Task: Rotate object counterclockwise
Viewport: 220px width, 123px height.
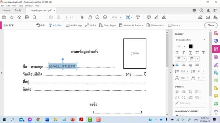Action: tap(177, 97)
